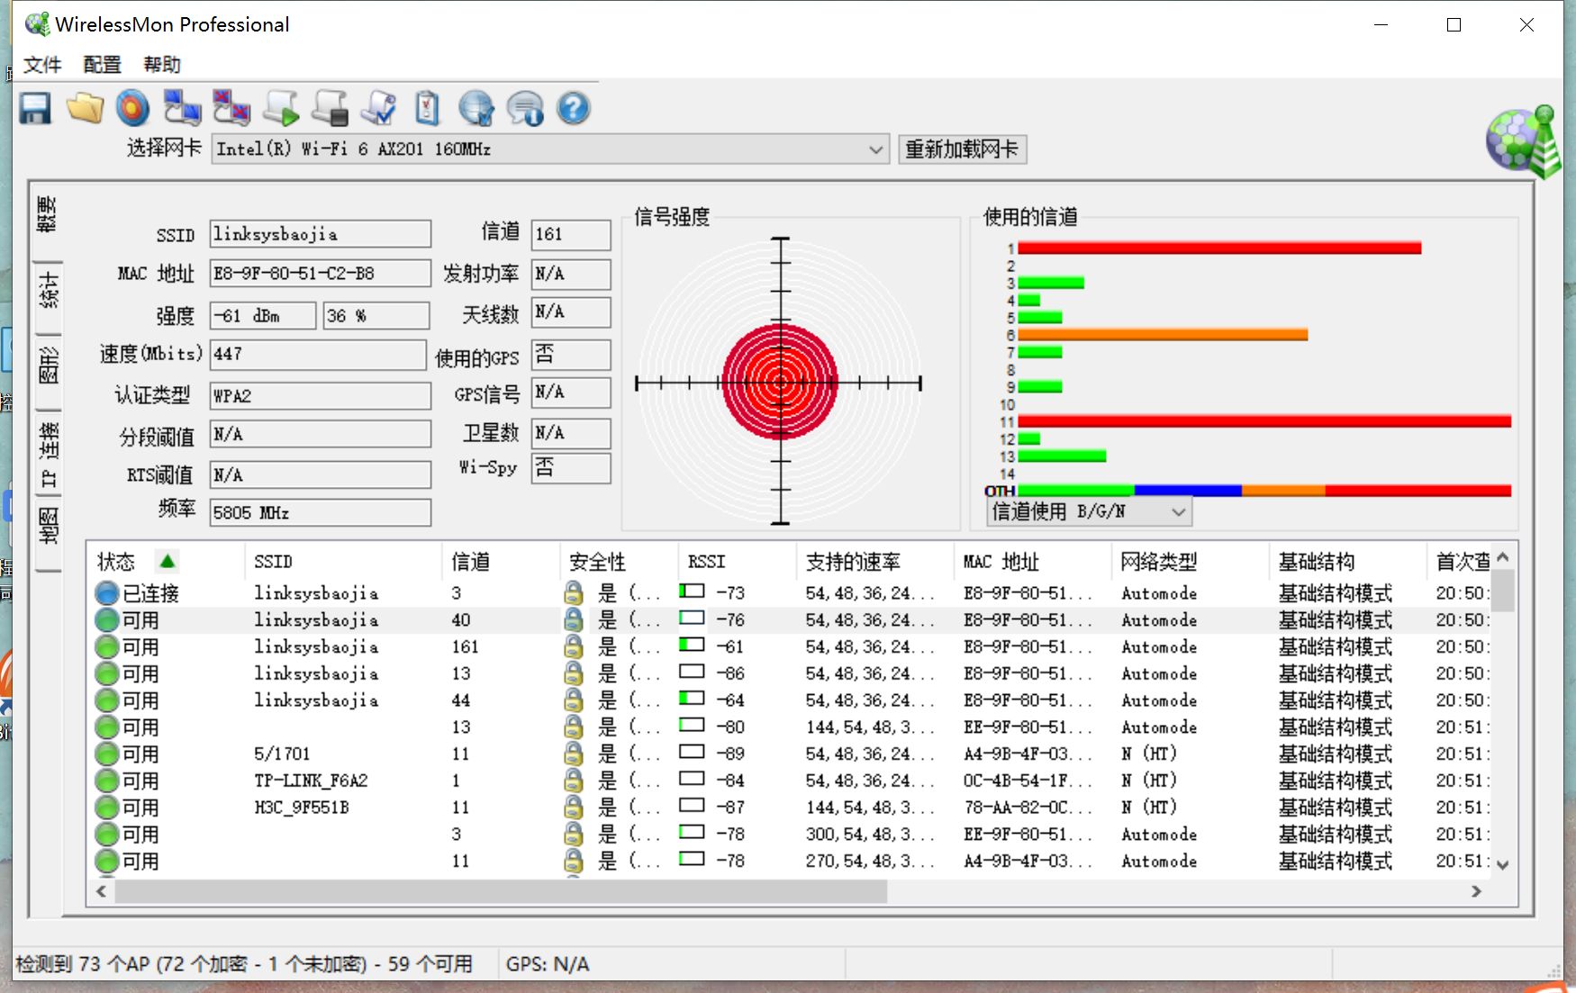Click the horizontal scrollbar right arrow

click(1476, 891)
